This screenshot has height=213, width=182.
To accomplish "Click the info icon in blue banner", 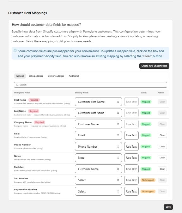I will (15, 50).
